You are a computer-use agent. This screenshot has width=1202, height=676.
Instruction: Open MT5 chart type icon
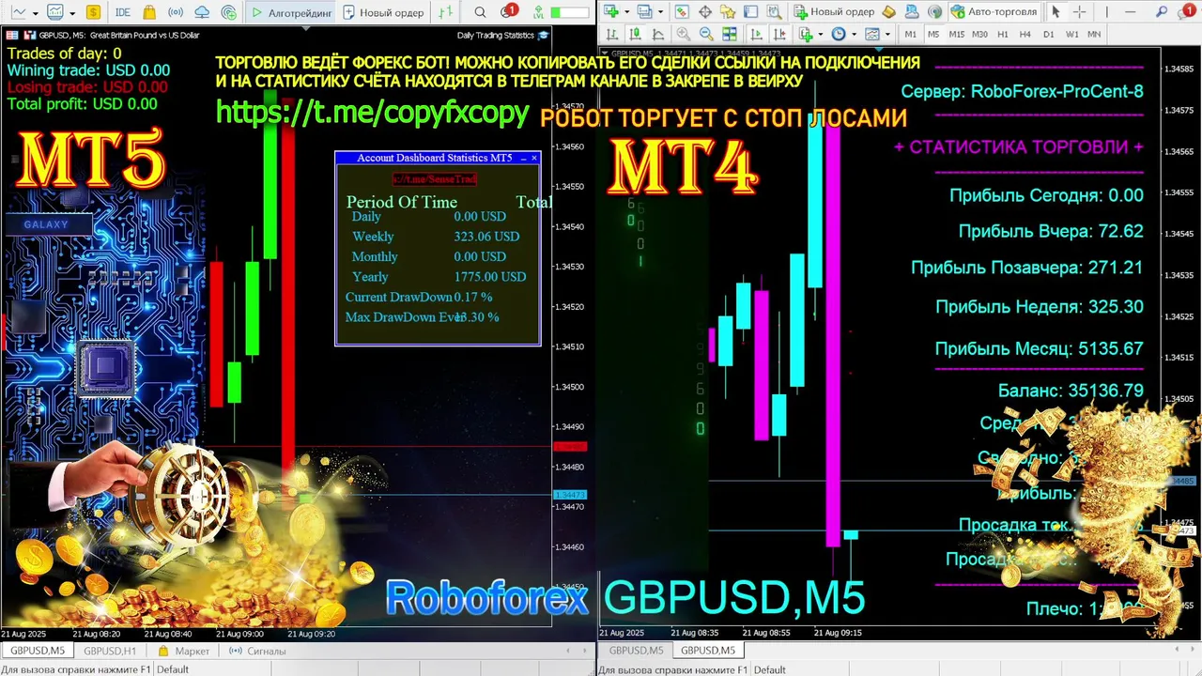click(18, 12)
